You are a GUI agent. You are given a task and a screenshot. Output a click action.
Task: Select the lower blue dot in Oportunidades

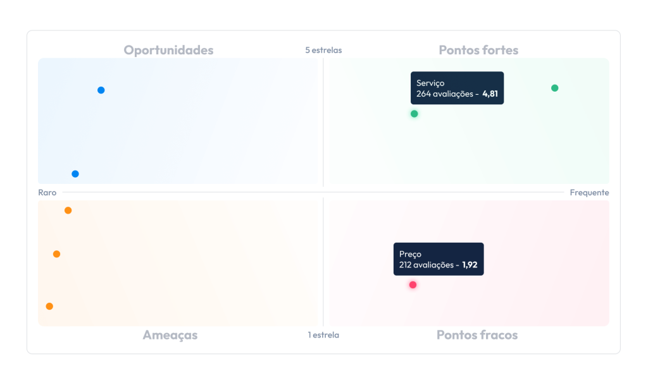75,174
